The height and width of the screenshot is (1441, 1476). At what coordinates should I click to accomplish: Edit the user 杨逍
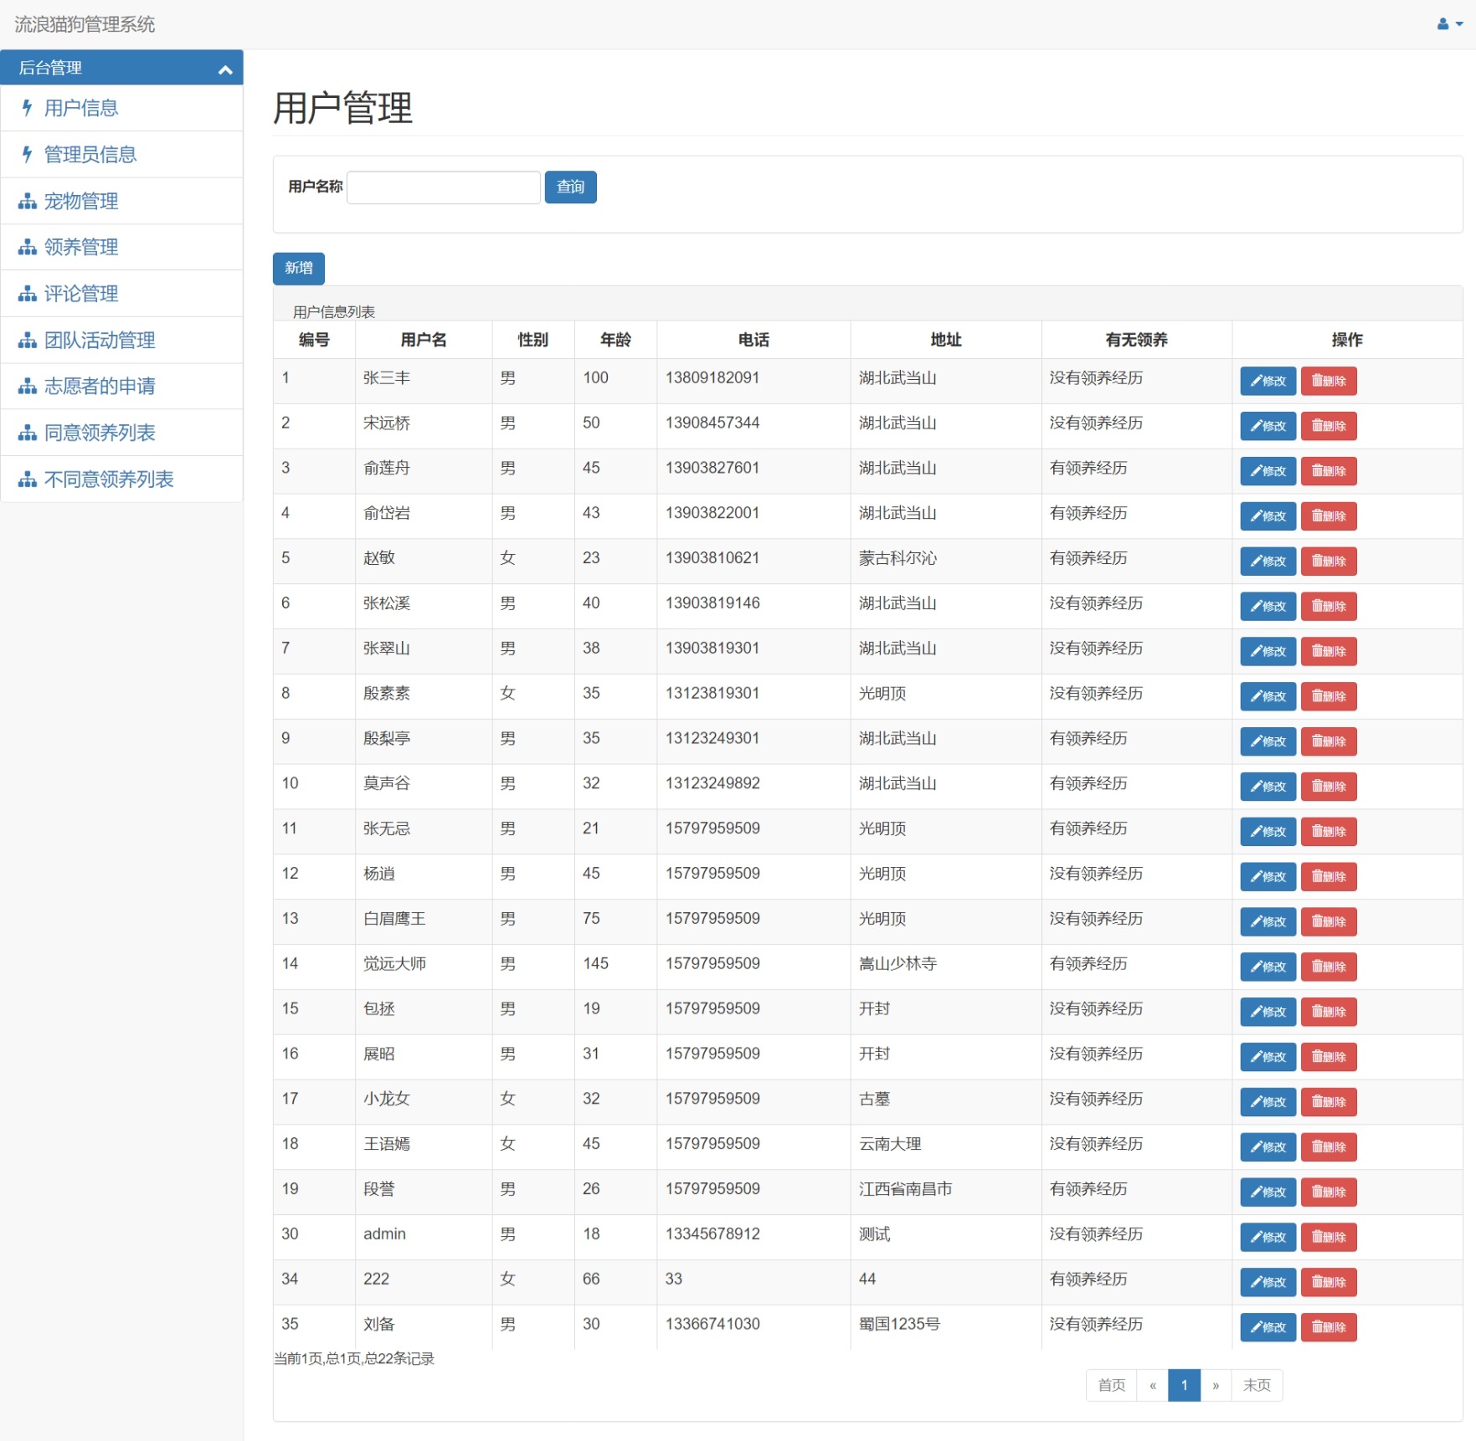[x=1268, y=877]
